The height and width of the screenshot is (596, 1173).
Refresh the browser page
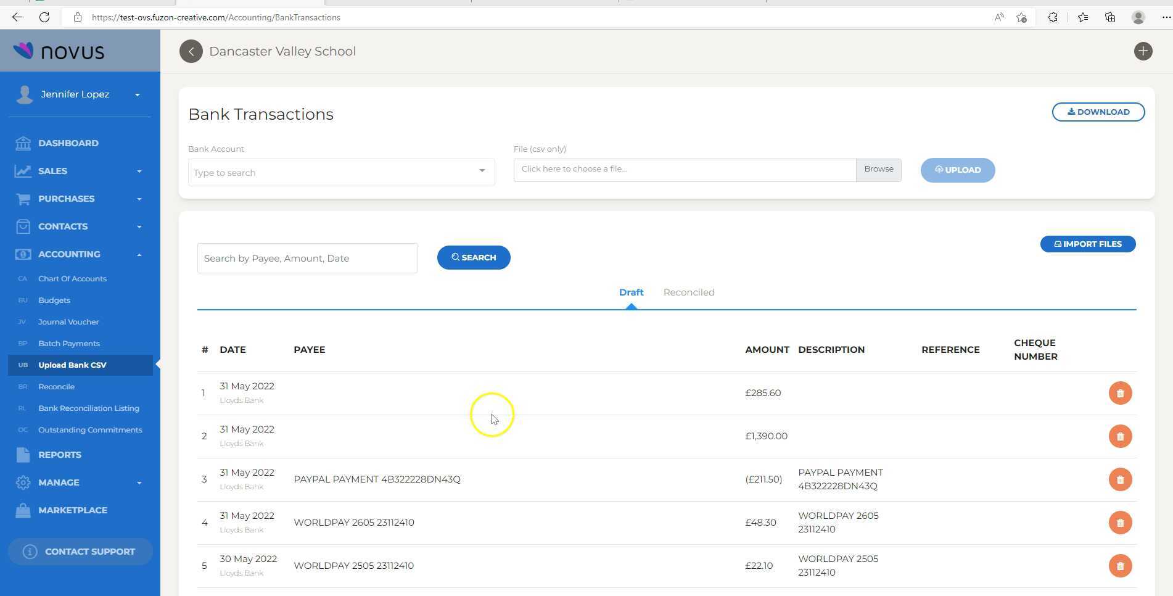44,17
